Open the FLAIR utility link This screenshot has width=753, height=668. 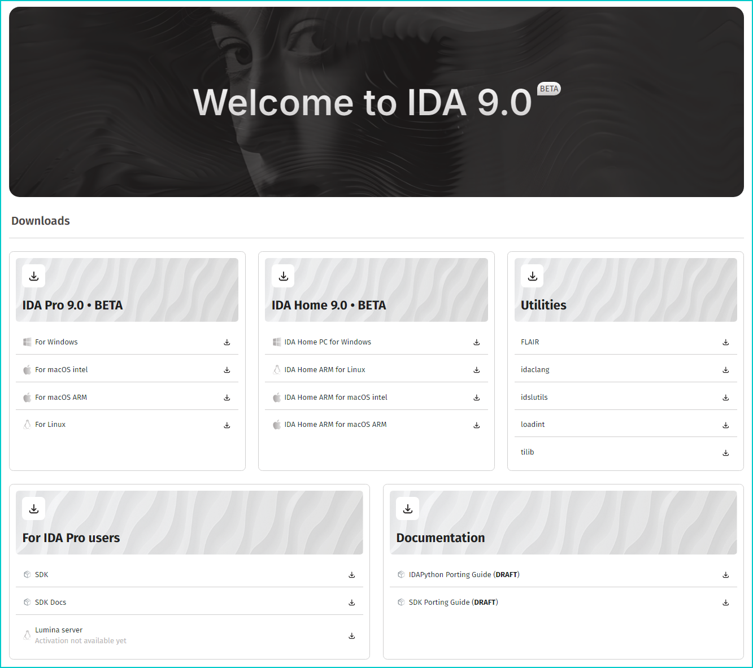tap(530, 342)
